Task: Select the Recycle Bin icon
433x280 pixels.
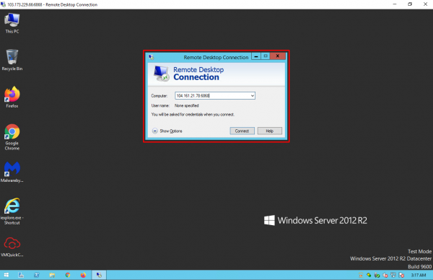Action: [x=12, y=60]
